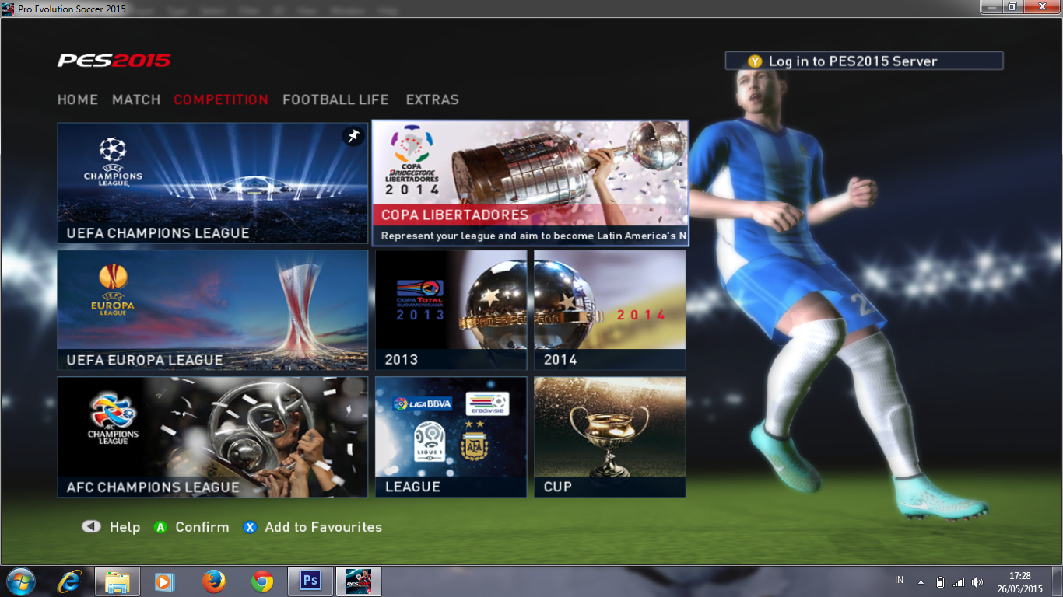Show hidden system tray icons
The height and width of the screenshot is (597, 1063).
click(921, 581)
